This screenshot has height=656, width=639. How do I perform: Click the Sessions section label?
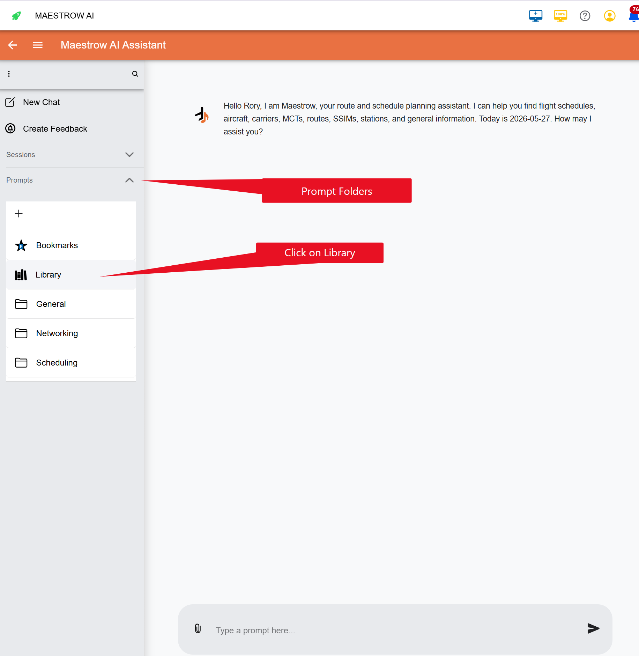(21, 155)
